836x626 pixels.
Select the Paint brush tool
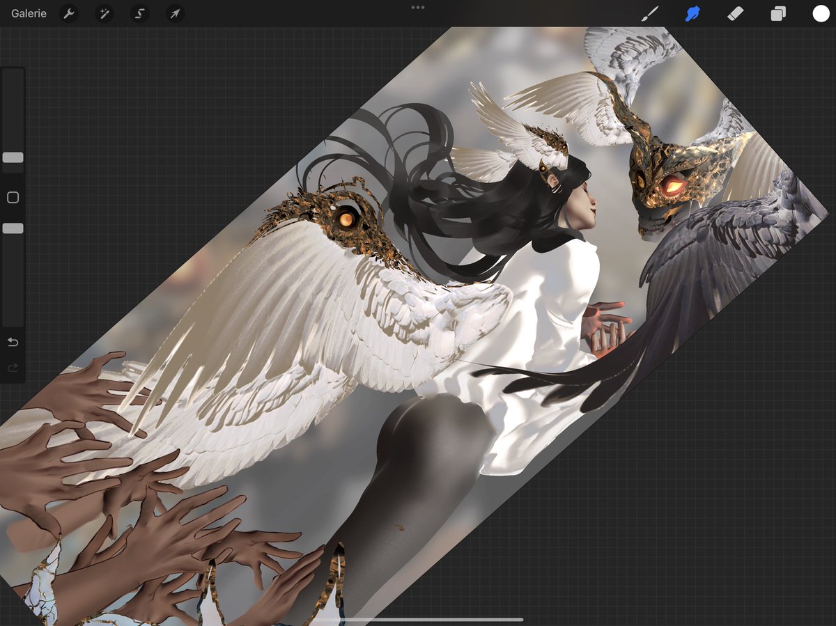tap(650, 13)
